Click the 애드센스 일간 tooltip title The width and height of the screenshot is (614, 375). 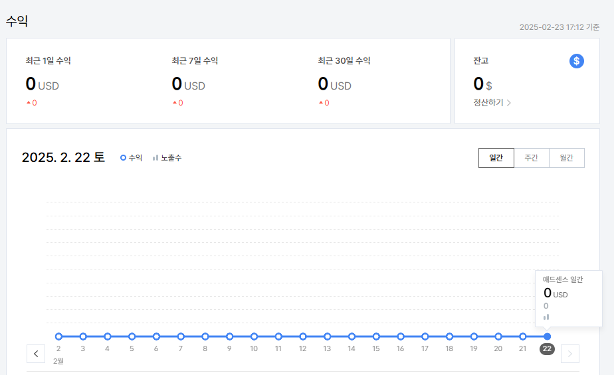(x=563, y=279)
